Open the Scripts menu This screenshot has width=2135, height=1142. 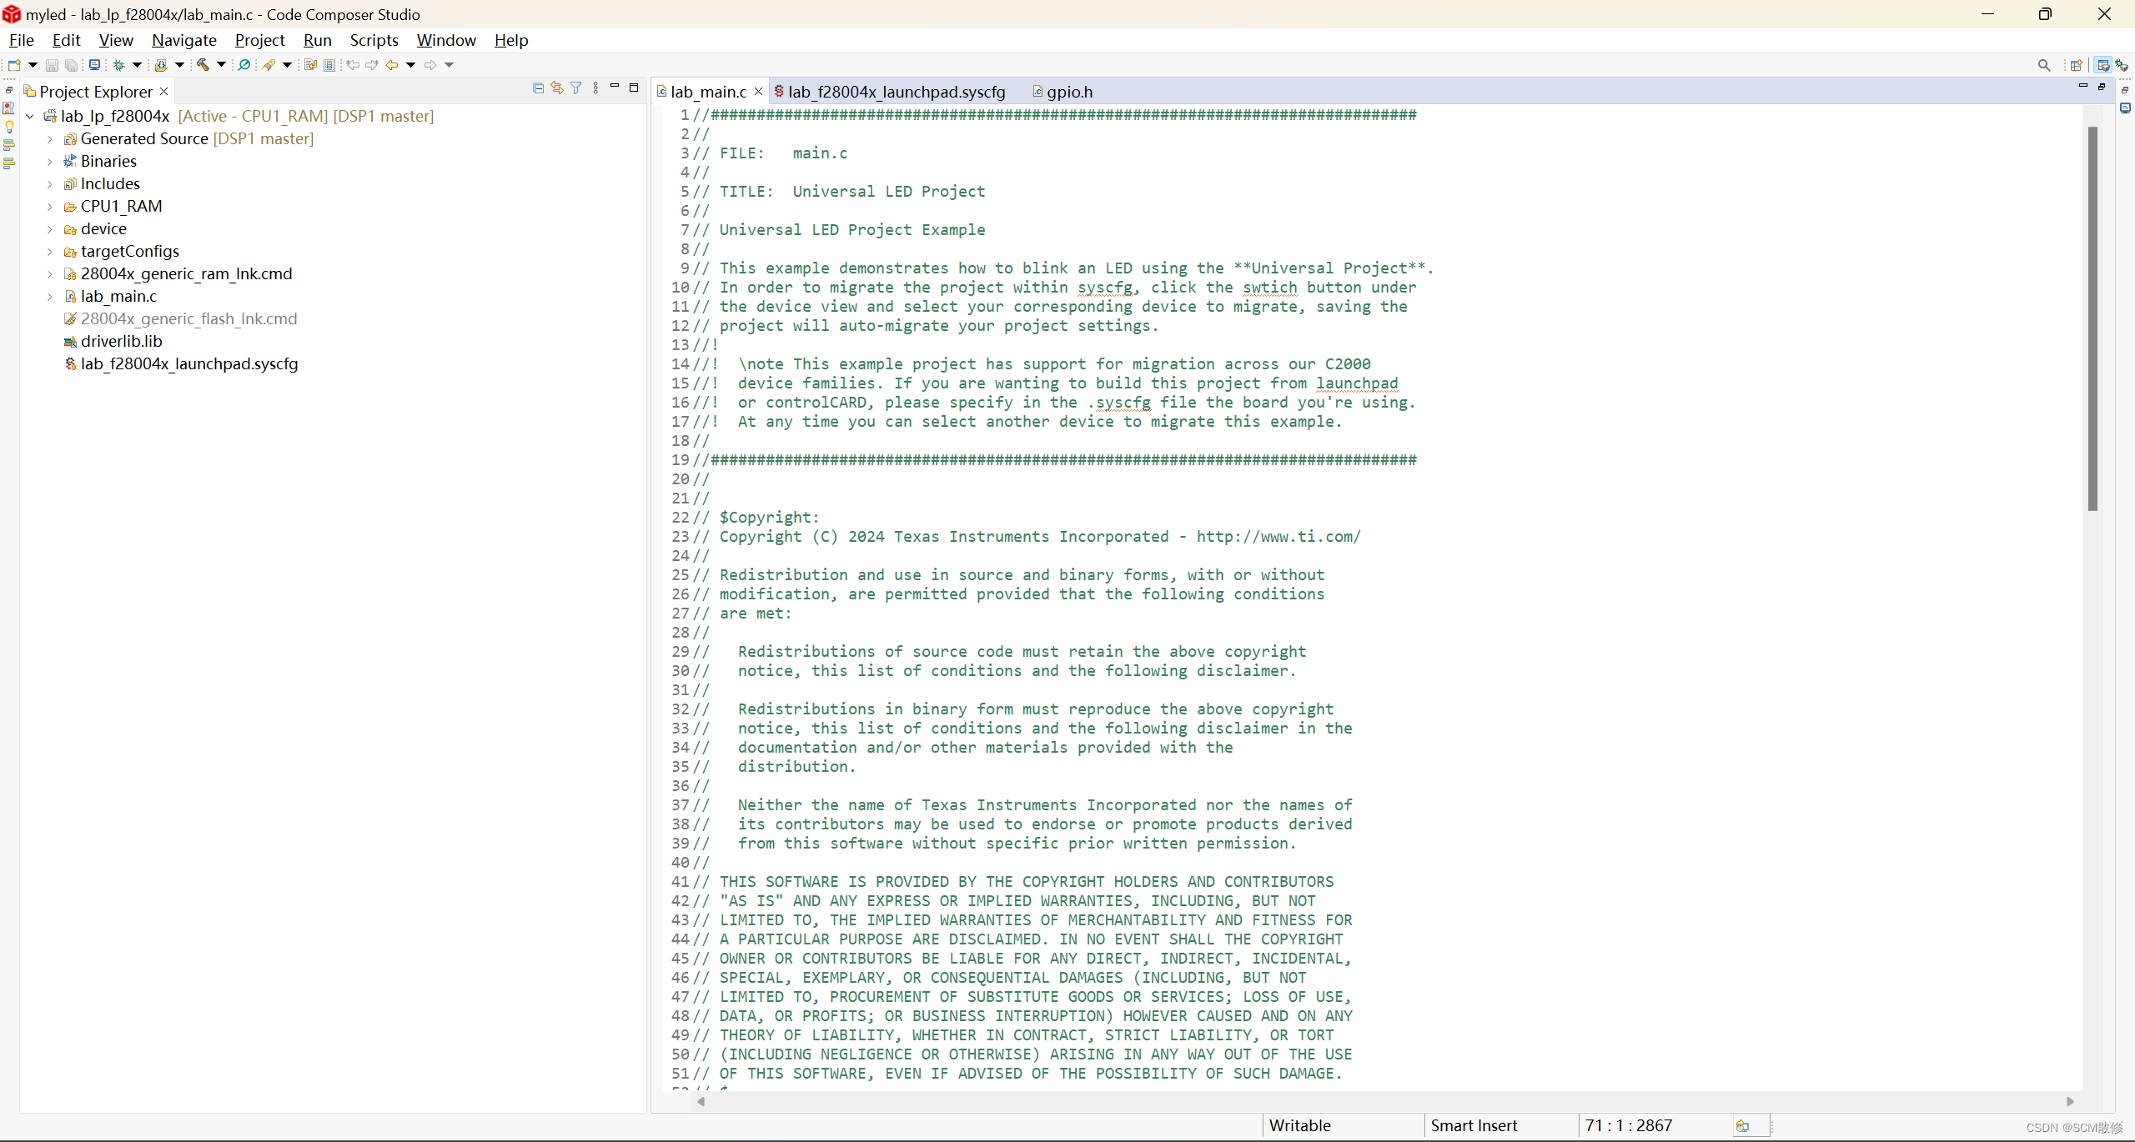point(374,40)
